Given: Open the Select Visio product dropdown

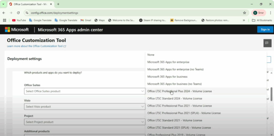Looking at the screenshot, I should pyautogui.click(x=85, y=106).
